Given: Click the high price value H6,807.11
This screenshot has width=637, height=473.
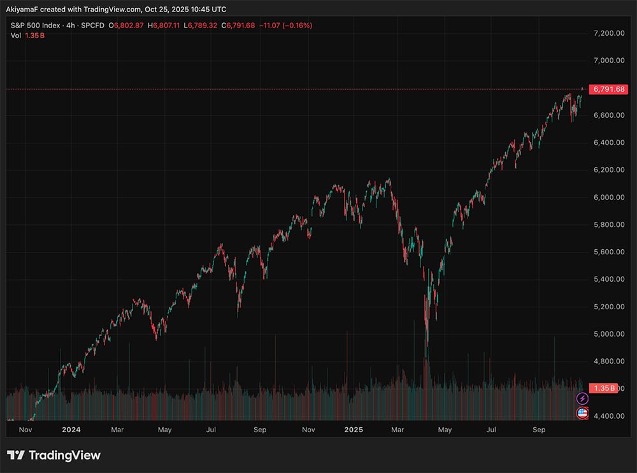Looking at the screenshot, I should (166, 25).
